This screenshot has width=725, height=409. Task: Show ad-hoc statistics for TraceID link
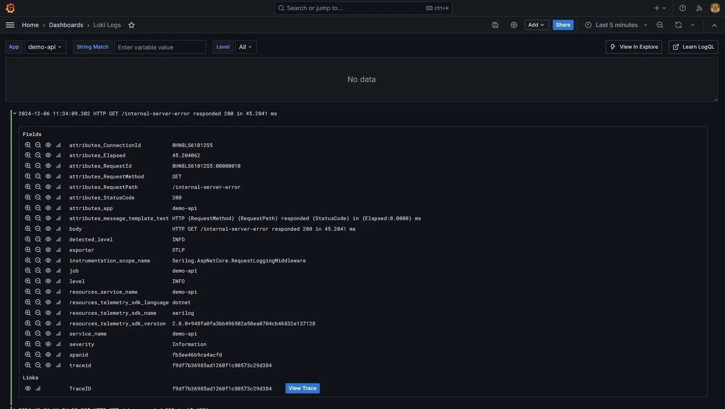click(38, 388)
